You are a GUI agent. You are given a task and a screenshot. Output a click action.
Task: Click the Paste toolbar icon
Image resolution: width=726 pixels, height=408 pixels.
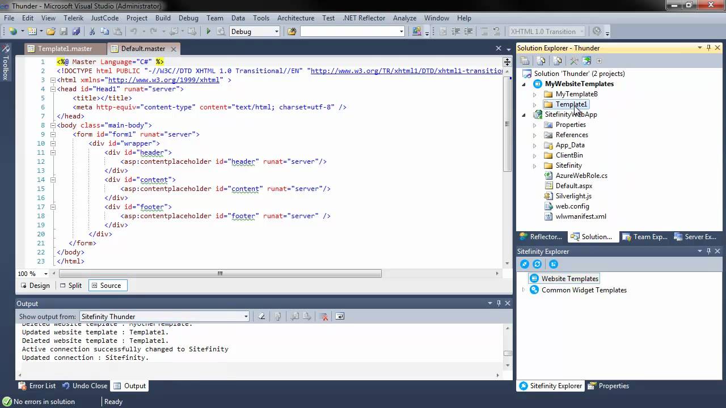[117, 32]
